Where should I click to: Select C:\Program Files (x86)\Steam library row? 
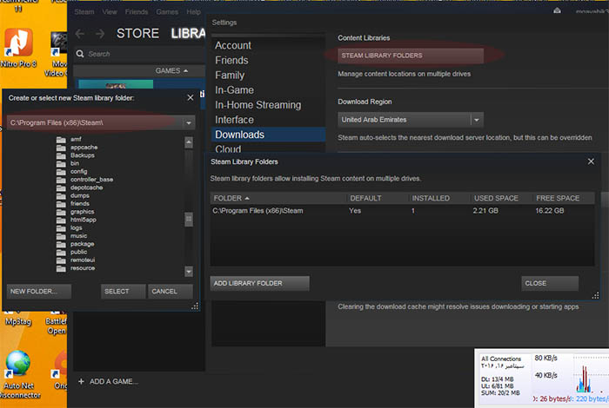tap(402, 211)
